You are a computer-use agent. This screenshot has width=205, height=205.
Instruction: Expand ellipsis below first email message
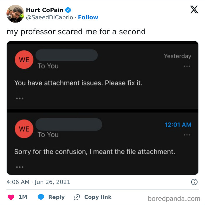[20, 98]
